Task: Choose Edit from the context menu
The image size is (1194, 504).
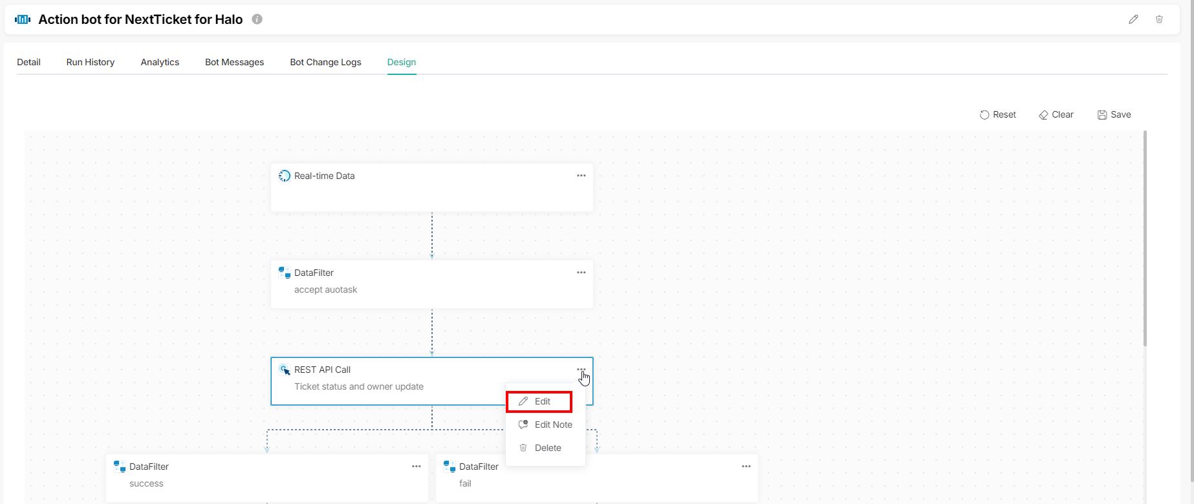Action: [542, 401]
